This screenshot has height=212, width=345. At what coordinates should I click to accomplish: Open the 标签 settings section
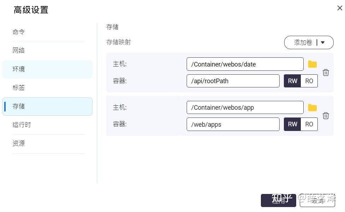(x=18, y=88)
